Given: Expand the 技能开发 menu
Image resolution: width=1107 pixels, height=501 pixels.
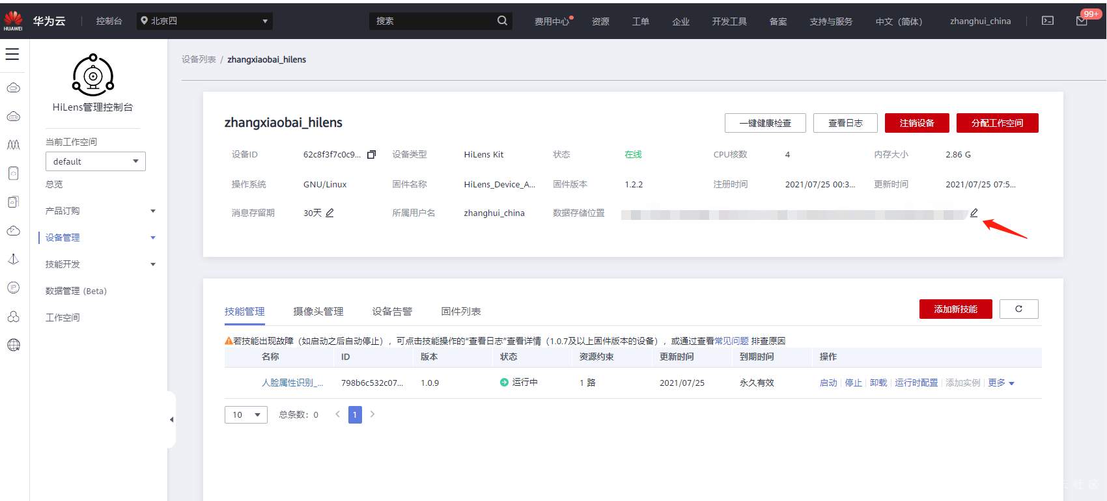Looking at the screenshot, I should tap(100, 264).
